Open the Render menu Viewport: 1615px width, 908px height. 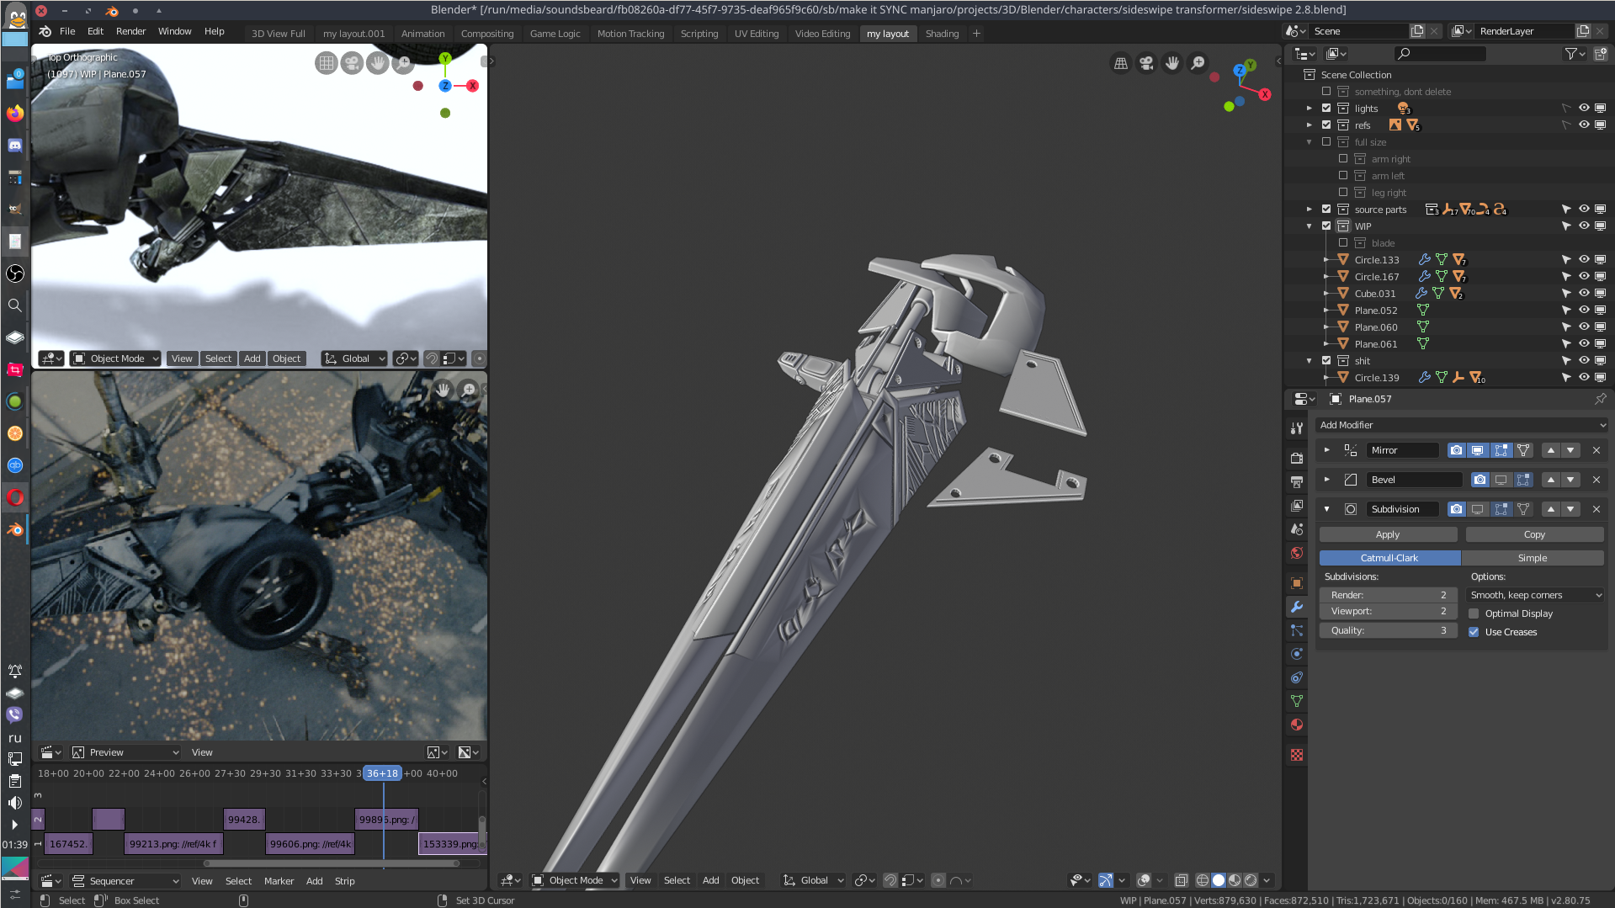tap(130, 31)
